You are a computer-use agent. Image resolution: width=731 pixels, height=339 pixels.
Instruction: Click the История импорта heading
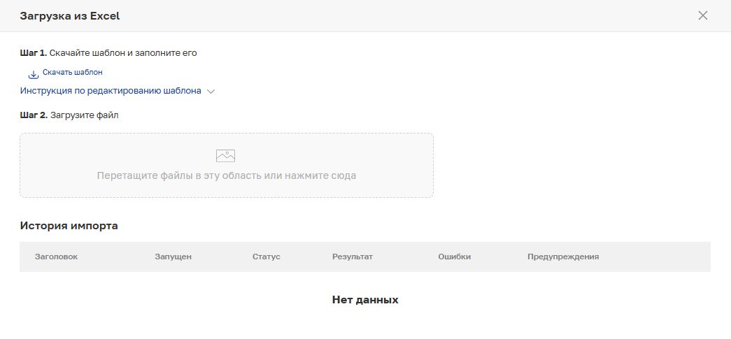click(x=69, y=226)
